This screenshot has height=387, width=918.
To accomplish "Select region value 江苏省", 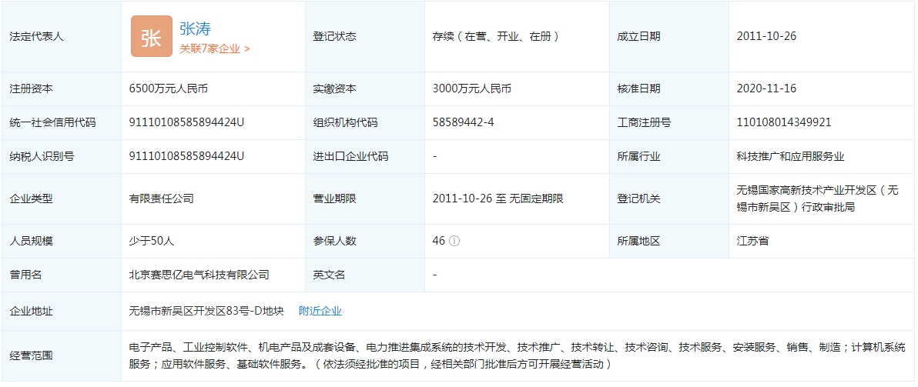I will point(752,241).
